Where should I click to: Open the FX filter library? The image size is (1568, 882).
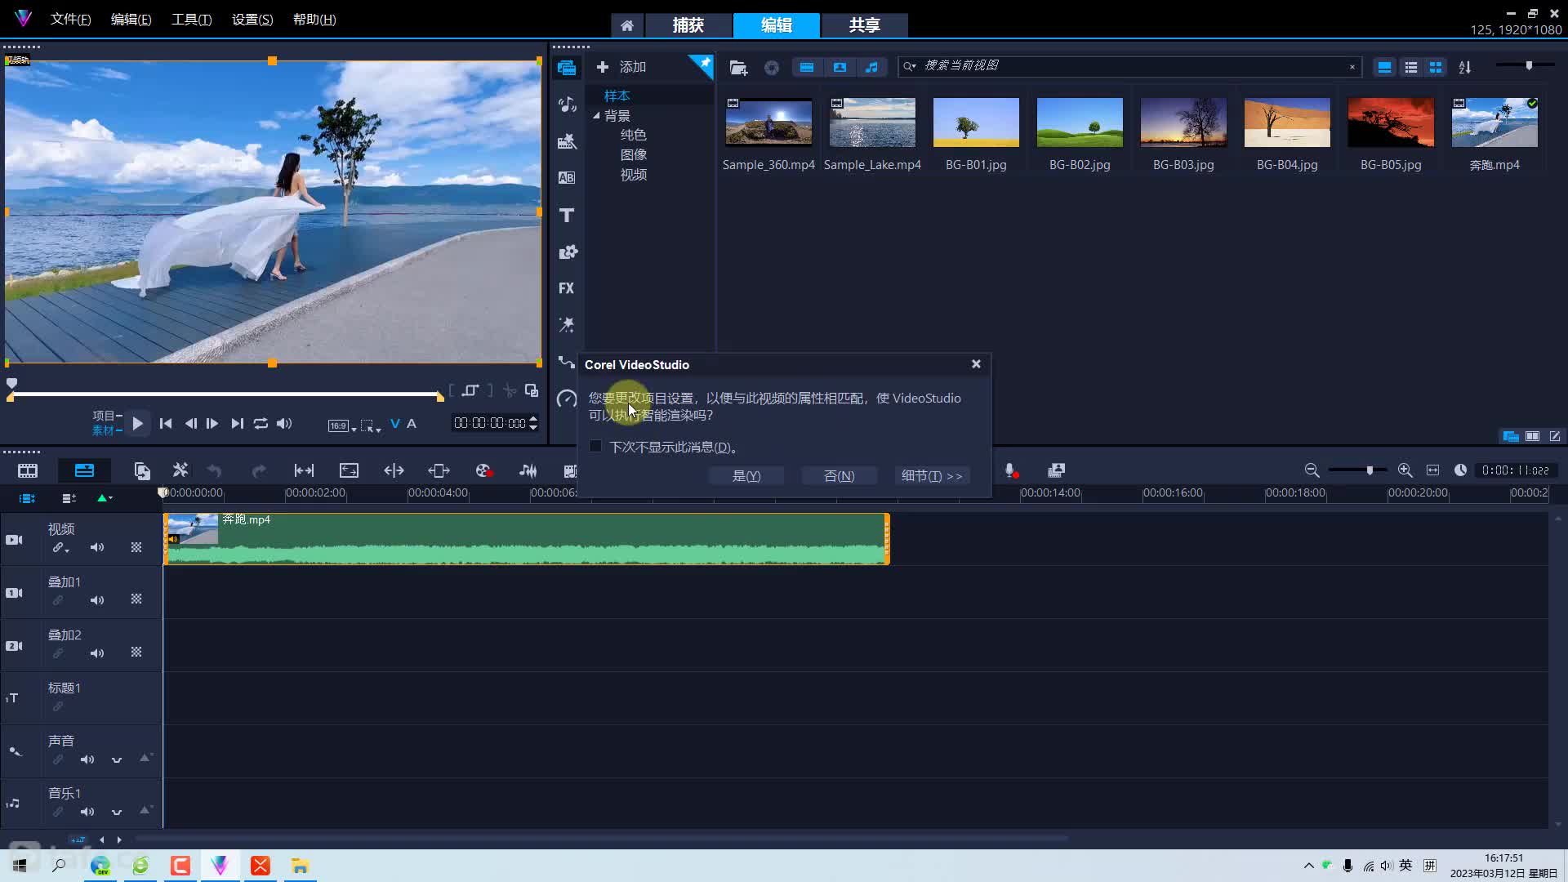567,288
